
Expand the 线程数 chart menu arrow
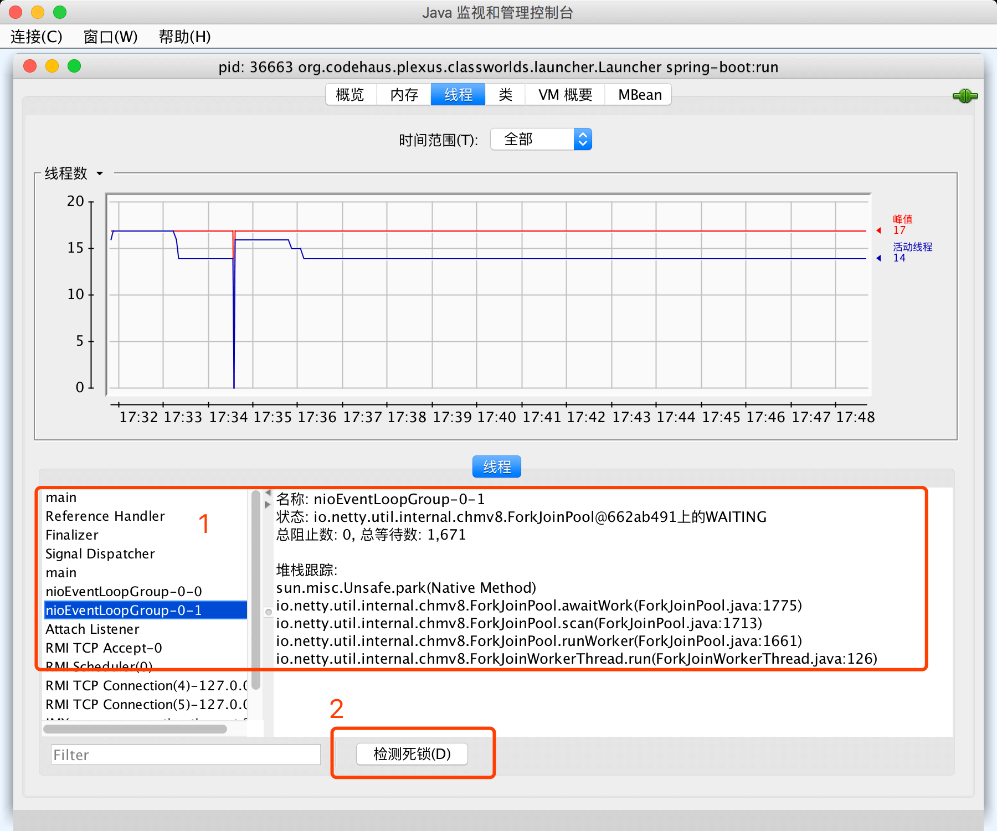(100, 173)
